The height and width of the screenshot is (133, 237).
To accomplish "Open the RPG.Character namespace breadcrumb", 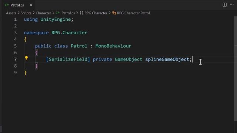I will (x=96, y=13).
